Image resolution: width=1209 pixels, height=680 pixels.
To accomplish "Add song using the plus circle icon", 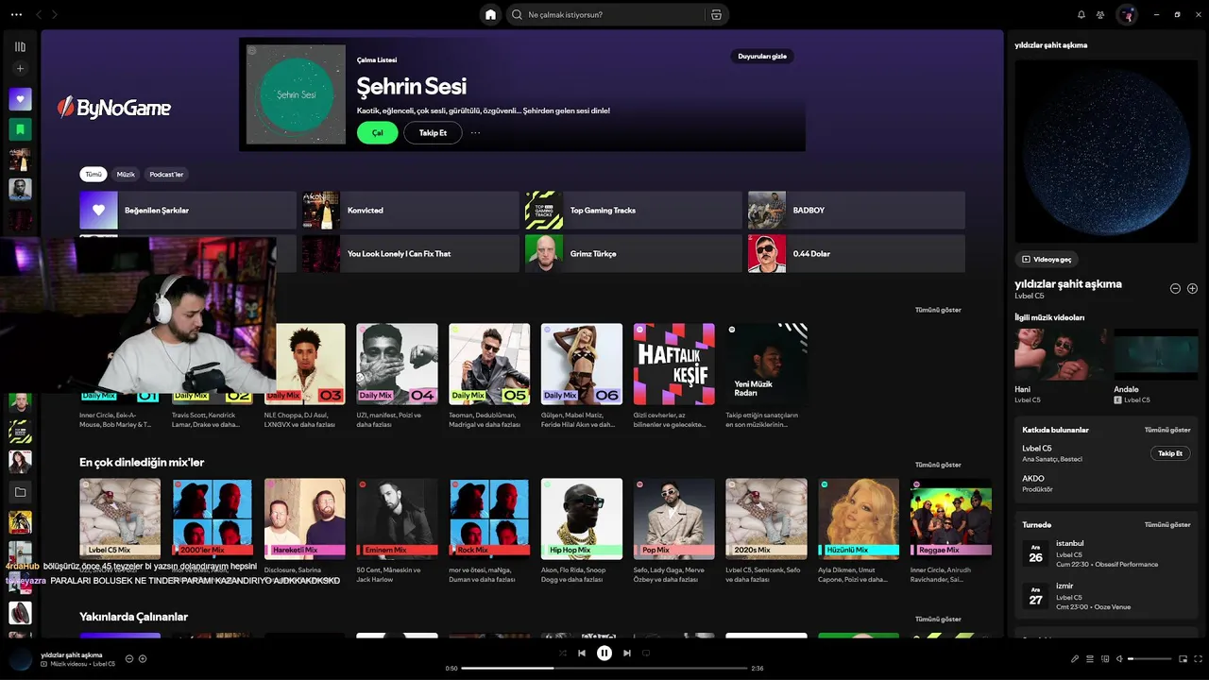I will pos(1192,288).
